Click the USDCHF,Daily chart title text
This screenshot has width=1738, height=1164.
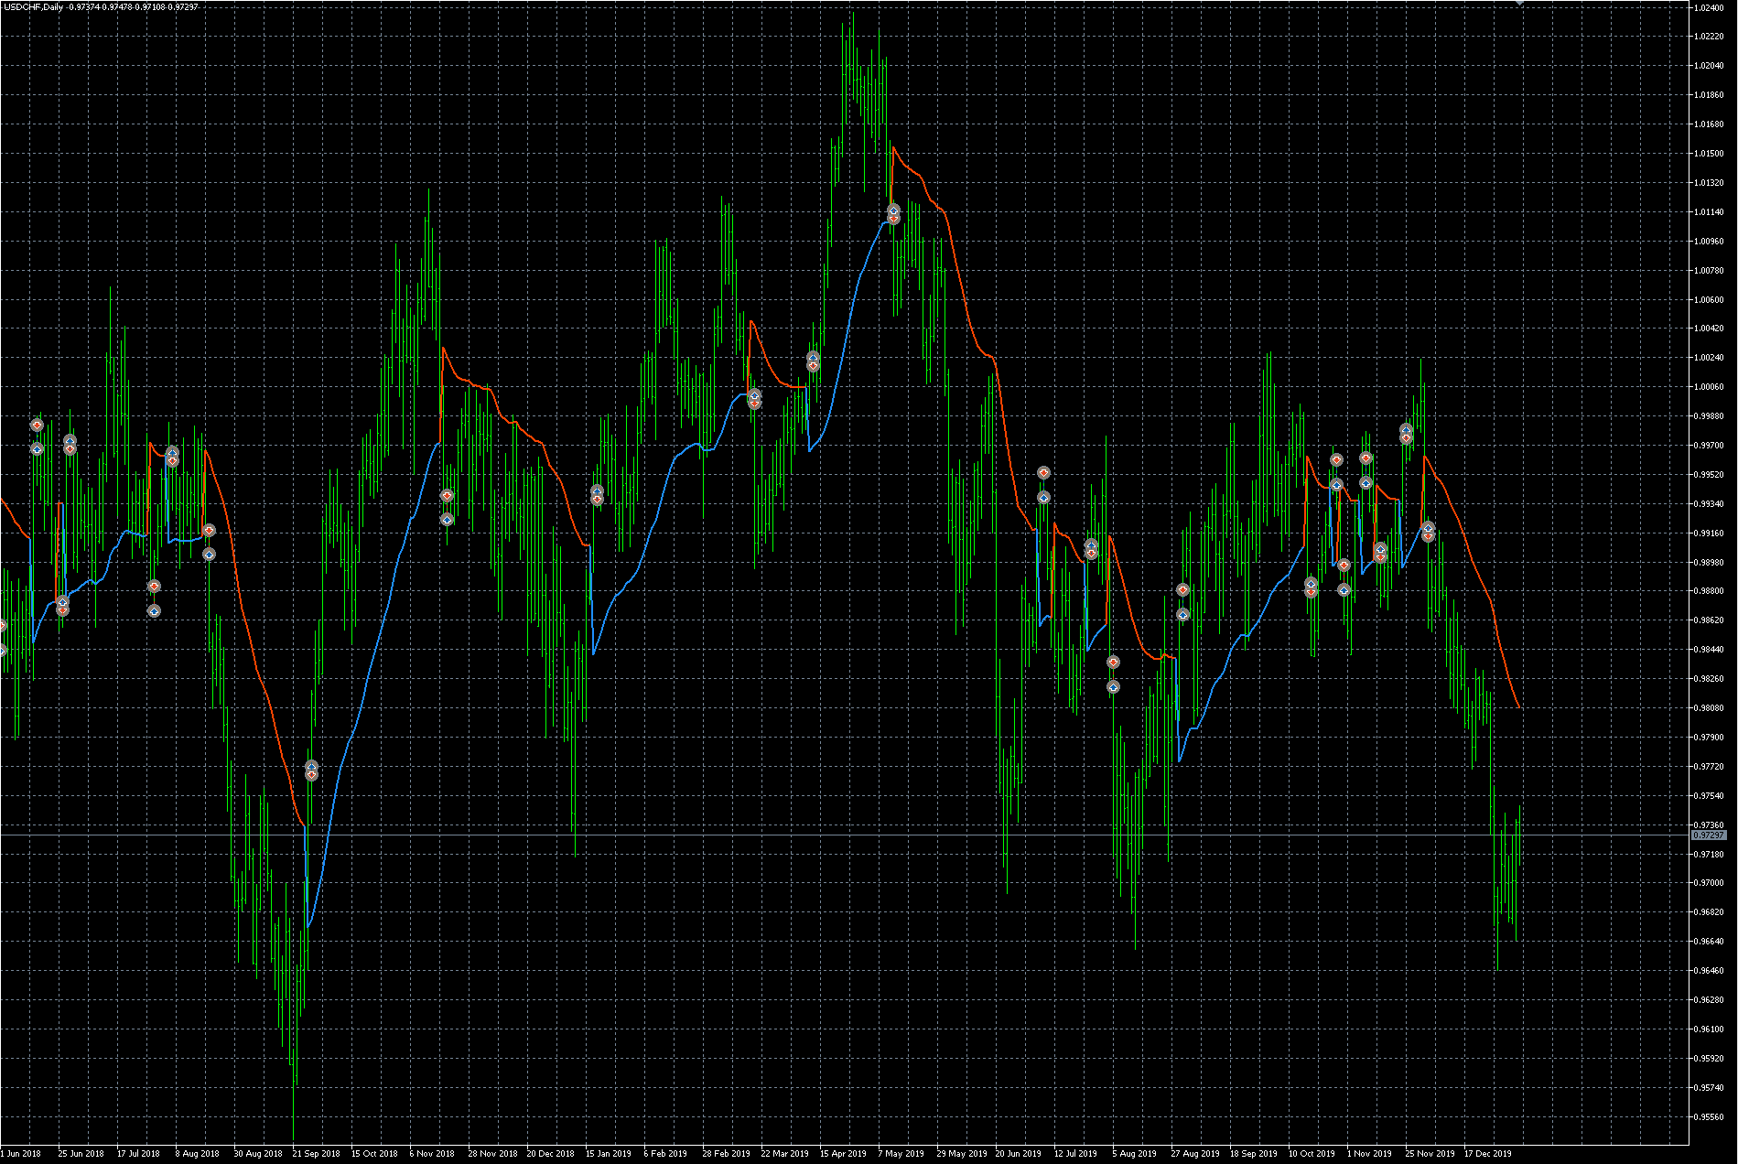[34, 7]
